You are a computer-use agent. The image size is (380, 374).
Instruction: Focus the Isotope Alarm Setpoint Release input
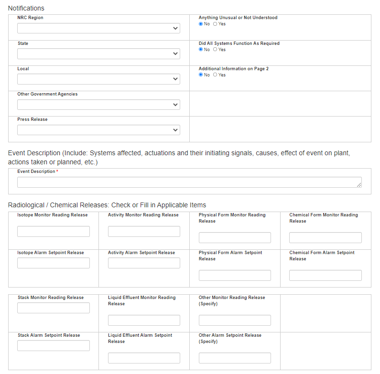coord(54,263)
